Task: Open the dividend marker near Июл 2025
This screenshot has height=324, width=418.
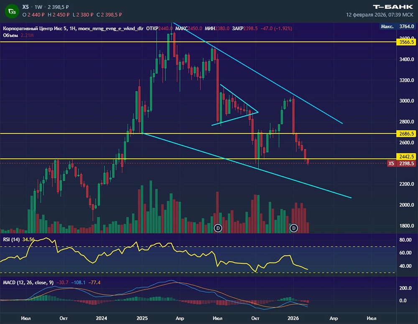Action: point(218,228)
